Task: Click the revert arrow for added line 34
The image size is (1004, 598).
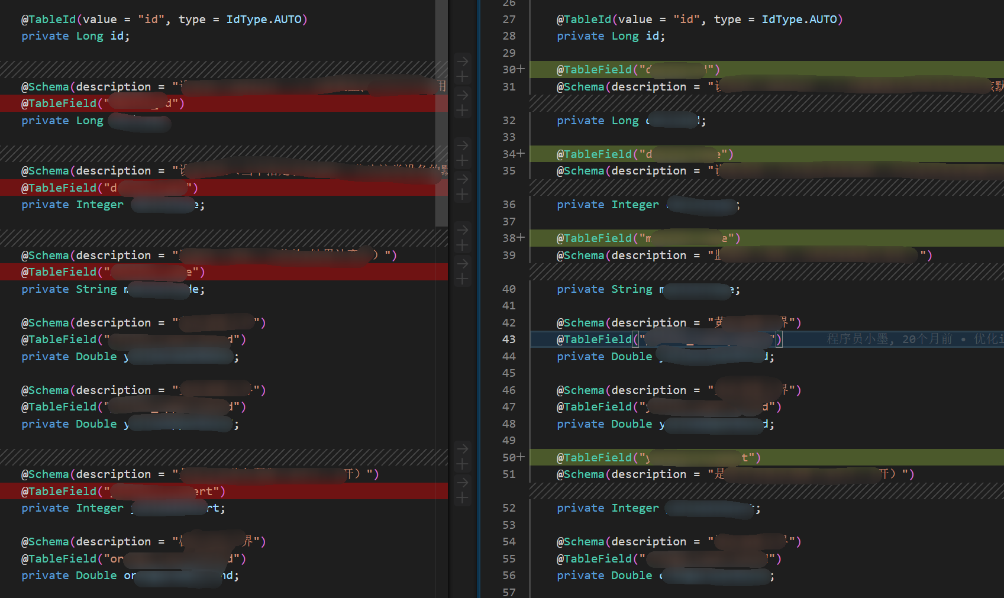Action: click(x=463, y=146)
